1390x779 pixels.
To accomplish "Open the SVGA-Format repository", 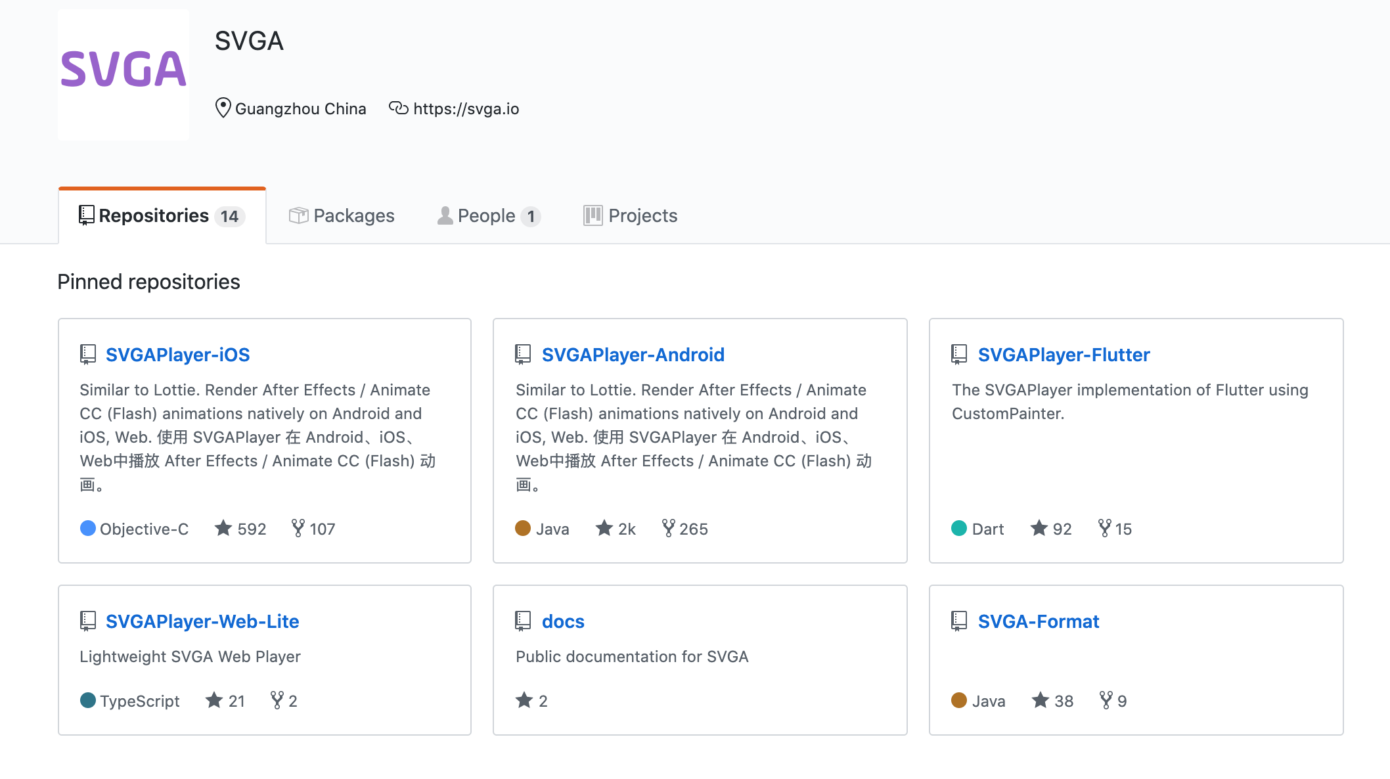I will pyautogui.click(x=1038, y=621).
